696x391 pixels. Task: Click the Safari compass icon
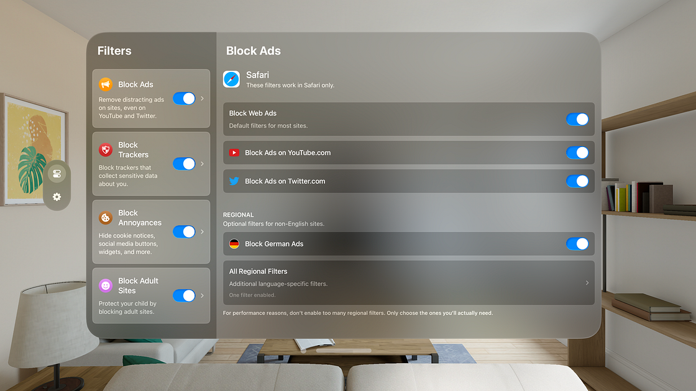(x=231, y=79)
